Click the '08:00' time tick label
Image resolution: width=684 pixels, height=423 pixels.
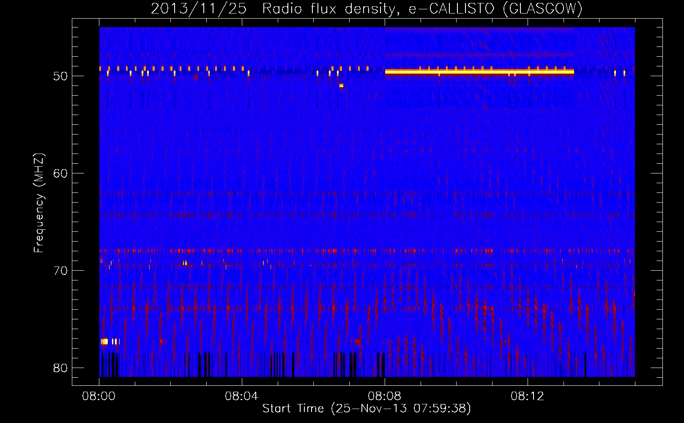[x=99, y=396]
